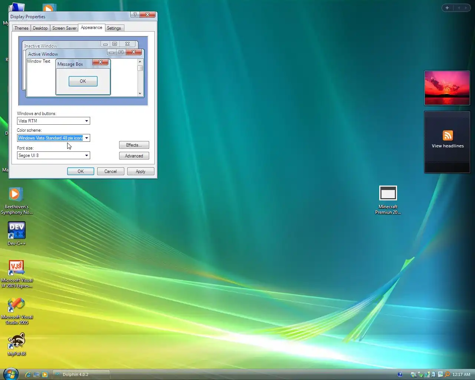Image resolution: width=475 pixels, height=380 pixels.
Task: Select the Dolphin 4.0.2 taskbar button
Action: pyautogui.click(x=81, y=374)
